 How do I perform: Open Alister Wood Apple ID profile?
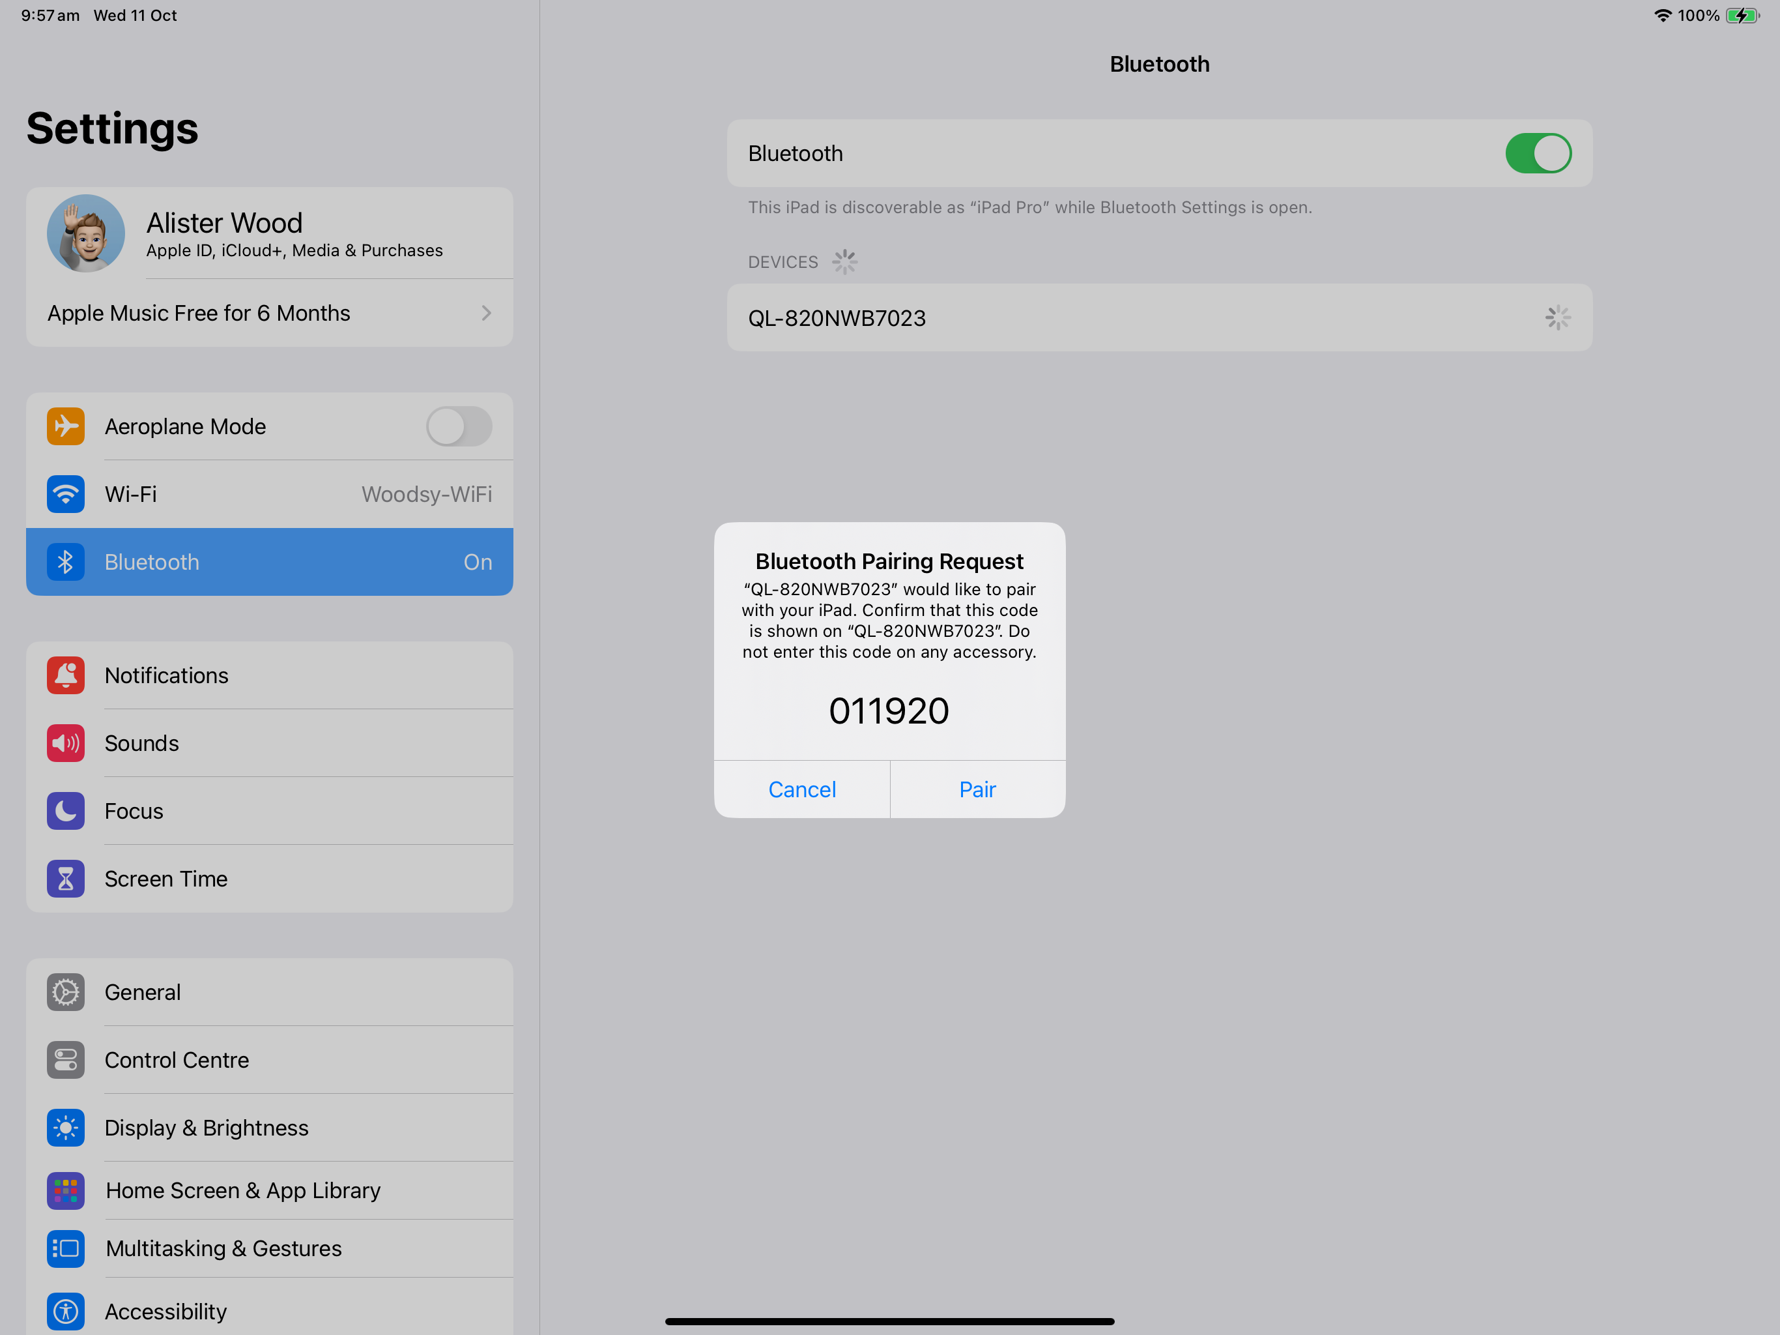(x=270, y=233)
